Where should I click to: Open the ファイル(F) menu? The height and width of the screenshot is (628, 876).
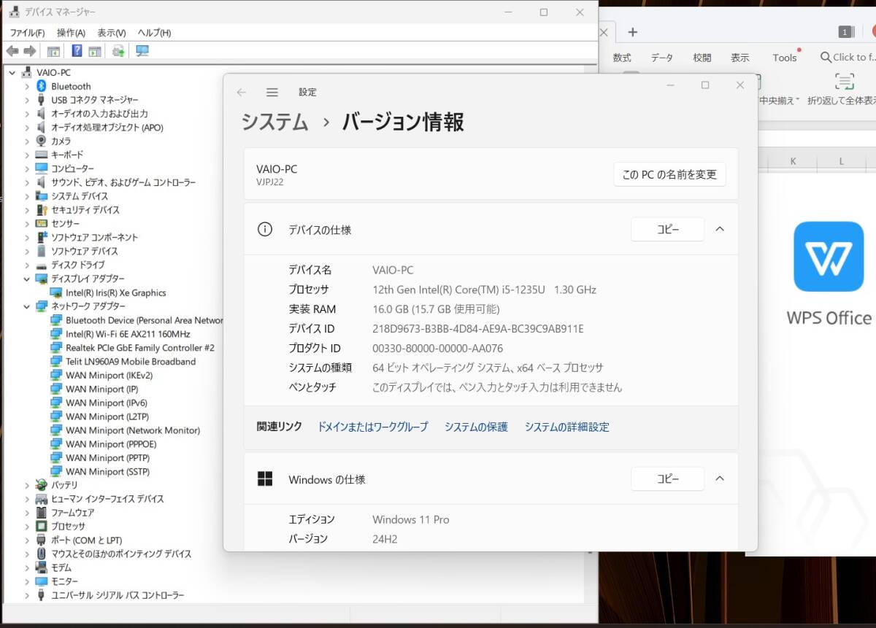27,33
